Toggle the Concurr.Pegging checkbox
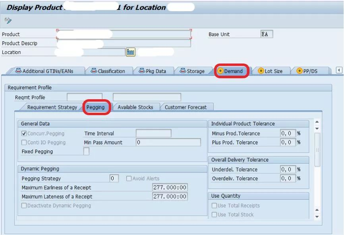 (x=24, y=133)
